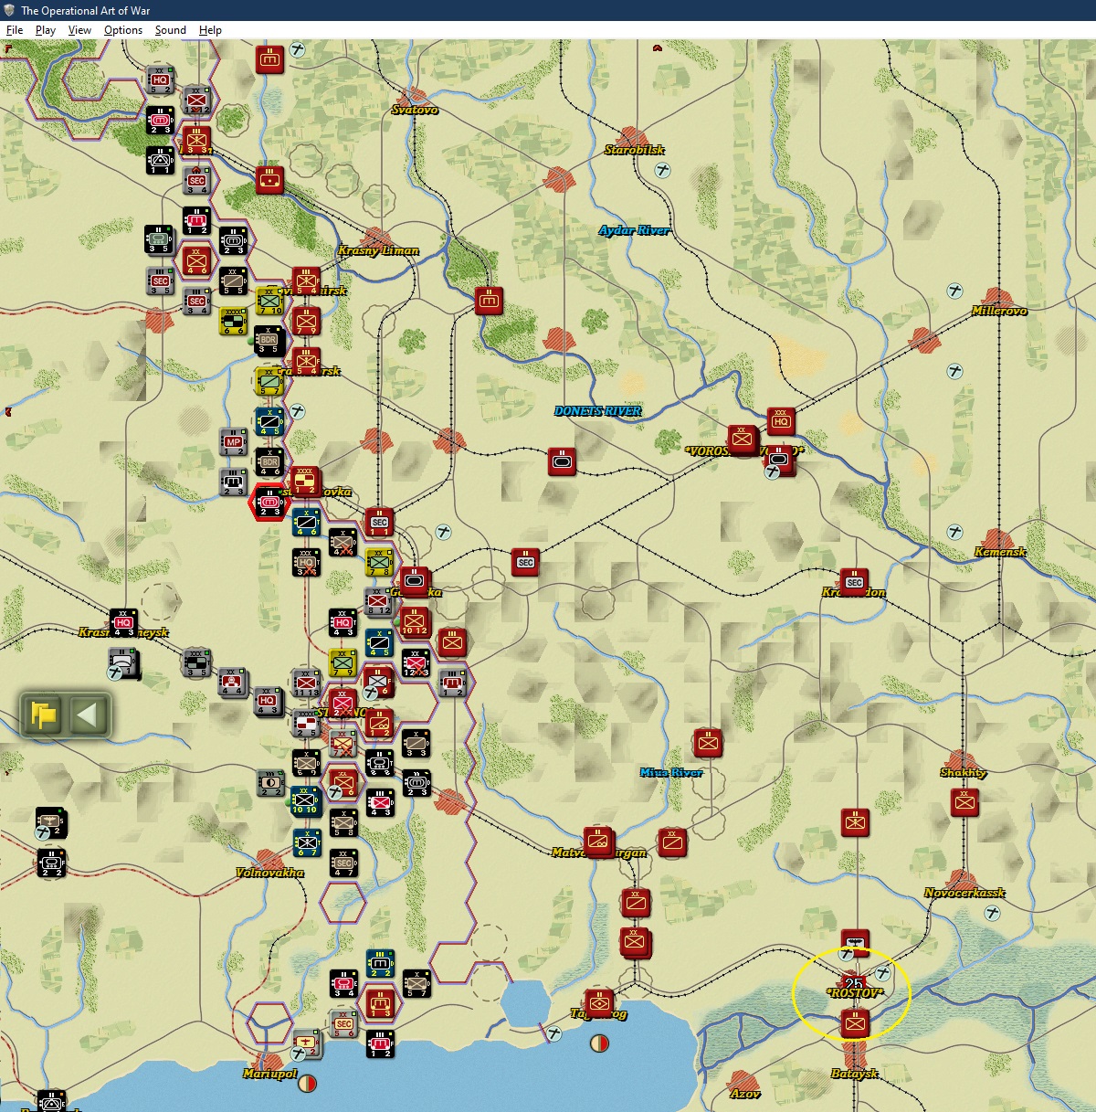The width and height of the screenshot is (1096, 1112).
Task: Select the red XXXX 1-2 army unit
Action: (305, 481)
